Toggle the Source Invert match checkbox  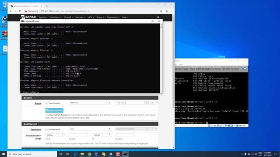tap(46, 103)
